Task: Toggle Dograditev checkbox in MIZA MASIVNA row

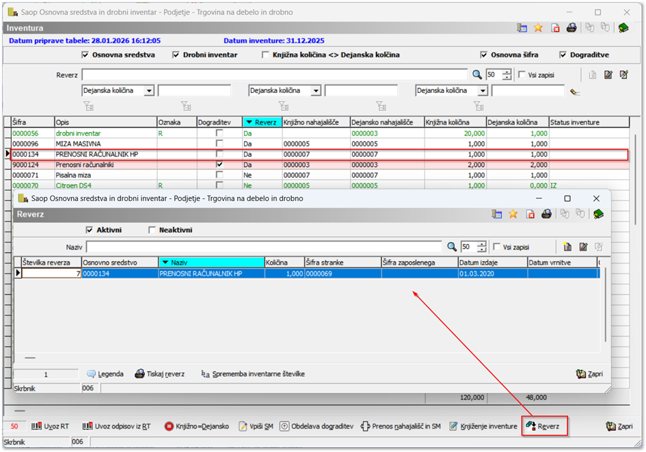Action: pyautogui.click(x=219, y=144)
